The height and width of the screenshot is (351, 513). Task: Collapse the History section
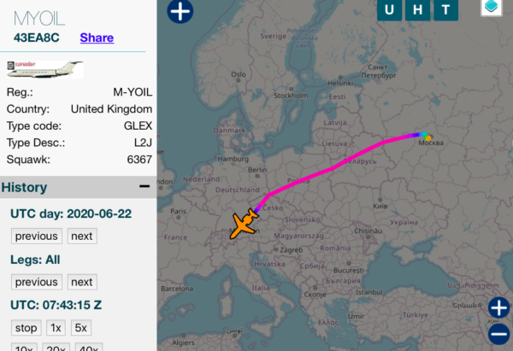144,187
